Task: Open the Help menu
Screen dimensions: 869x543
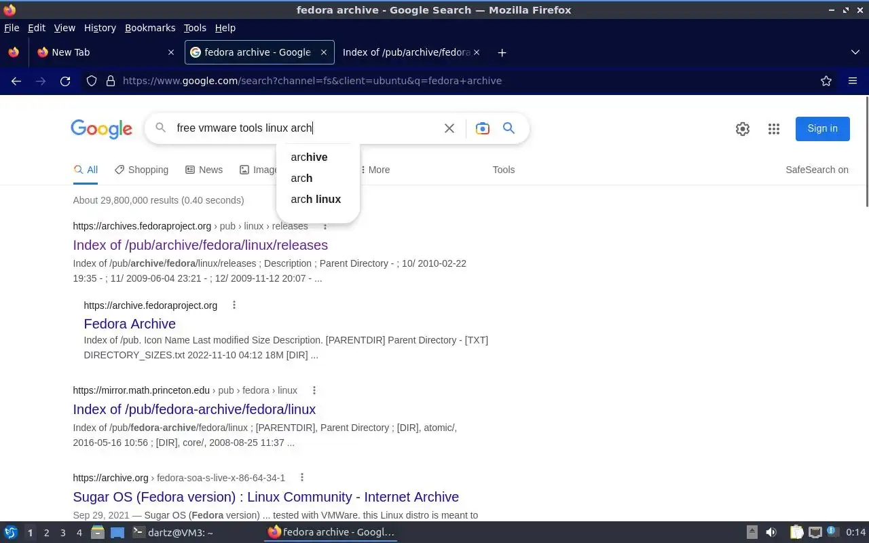Action: click(x=225, y=28)
